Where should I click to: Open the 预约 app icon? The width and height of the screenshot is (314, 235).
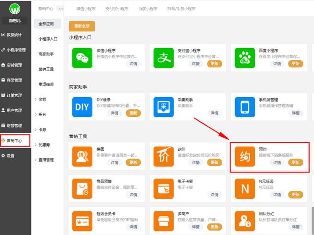point(245,157)
